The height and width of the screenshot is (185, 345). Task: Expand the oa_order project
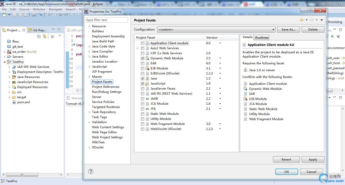click(5, 52)
